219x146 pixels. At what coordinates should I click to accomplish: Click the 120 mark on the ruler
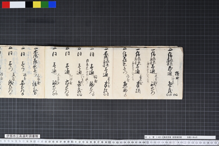click(185, 142)
